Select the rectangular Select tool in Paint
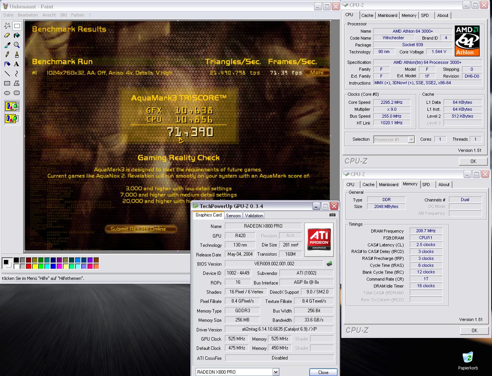 (x=17, y=26)
